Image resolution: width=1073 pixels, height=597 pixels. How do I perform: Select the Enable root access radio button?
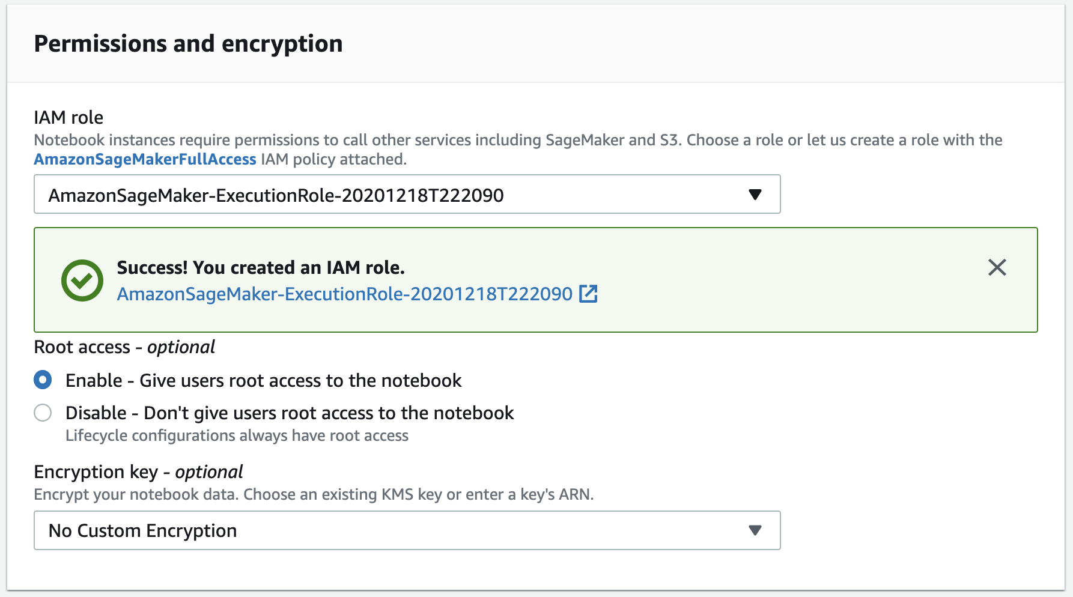tap(43, 380)
